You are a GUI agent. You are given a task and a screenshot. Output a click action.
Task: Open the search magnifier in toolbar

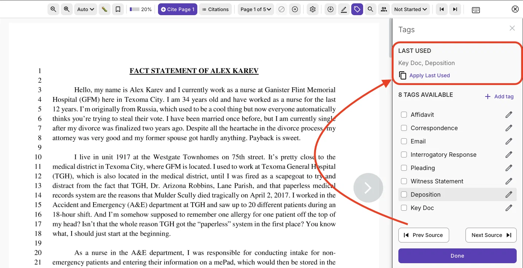(370, 9)
